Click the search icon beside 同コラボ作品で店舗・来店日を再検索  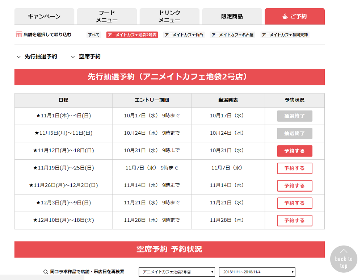click(46, 272)
